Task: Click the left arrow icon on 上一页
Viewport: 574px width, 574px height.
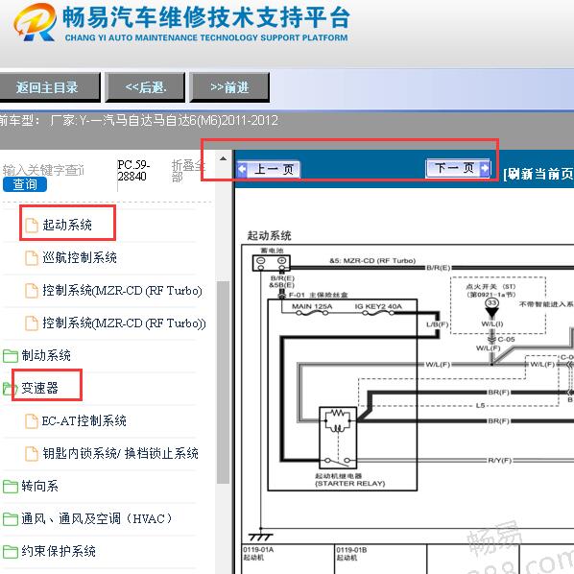Action: pos(242,169)
